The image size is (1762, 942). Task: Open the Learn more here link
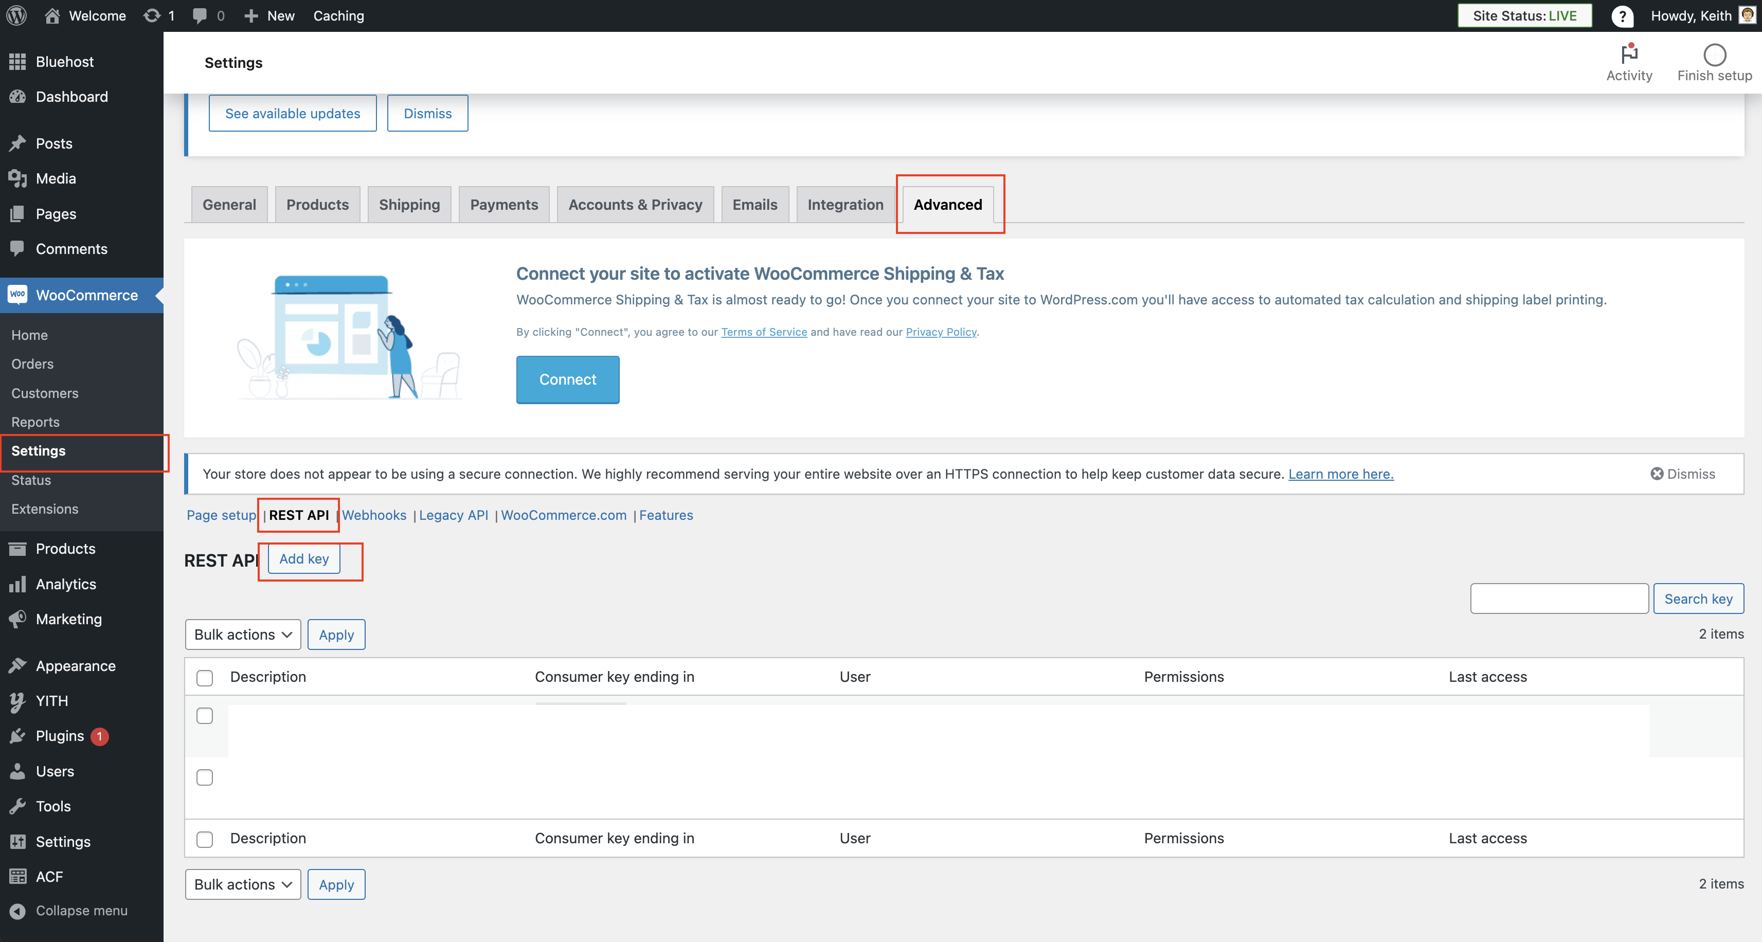click(x=1341, y=474)
